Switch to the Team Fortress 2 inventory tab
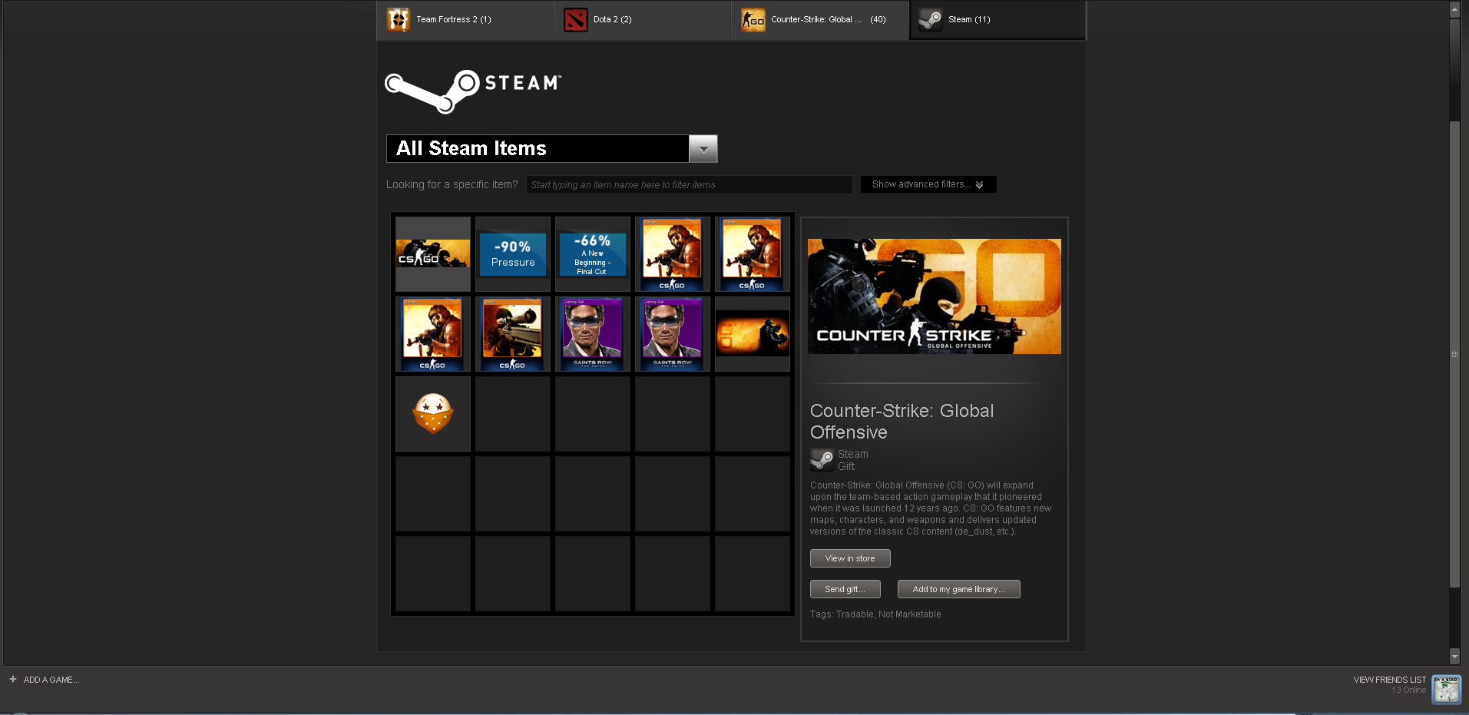Screen dimensions: 1469x715 pyautogui.click(x=465, y=20)
